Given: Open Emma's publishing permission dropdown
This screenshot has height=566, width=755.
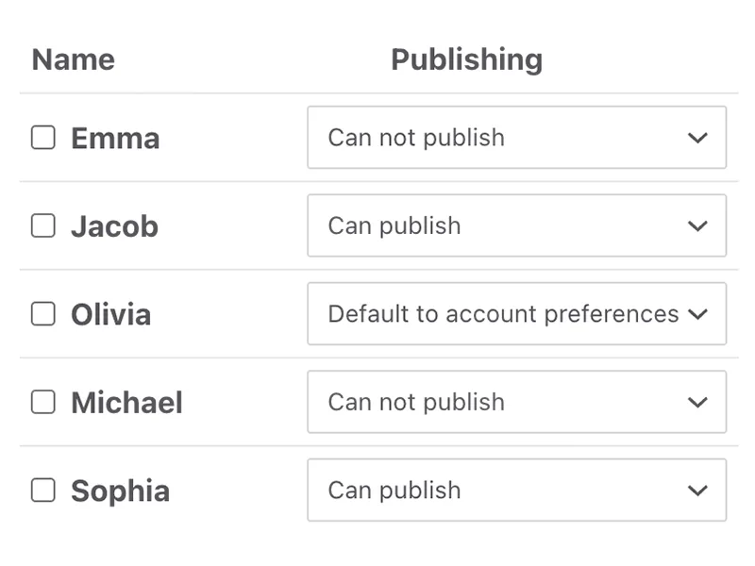Looking at the screenshot, I should coord(517,137).
